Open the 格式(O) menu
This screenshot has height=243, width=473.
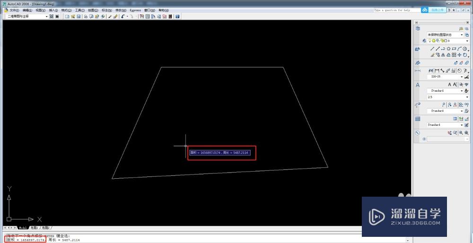pos(66,10)
